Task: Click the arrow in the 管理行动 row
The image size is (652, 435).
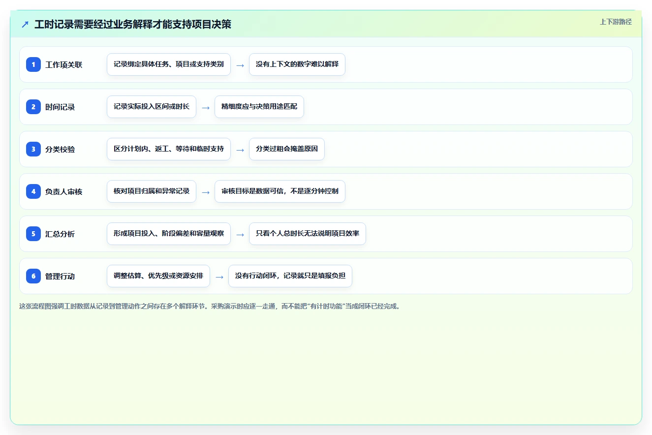Action: 219,277
